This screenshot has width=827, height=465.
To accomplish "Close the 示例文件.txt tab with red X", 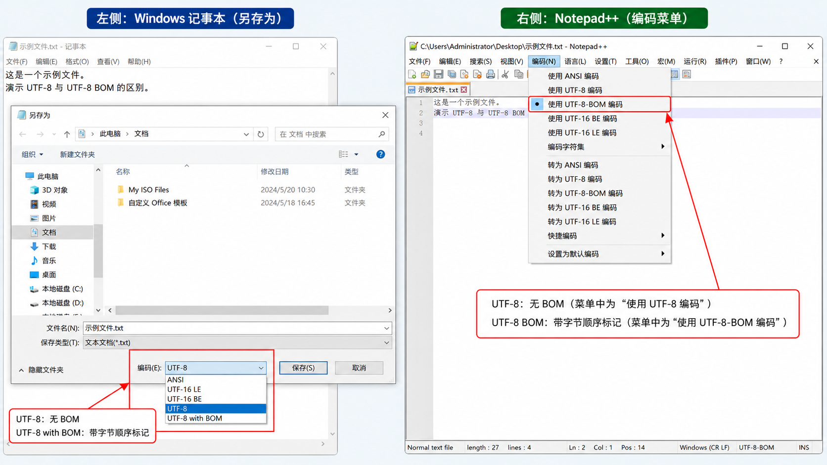I will [464, 90].
